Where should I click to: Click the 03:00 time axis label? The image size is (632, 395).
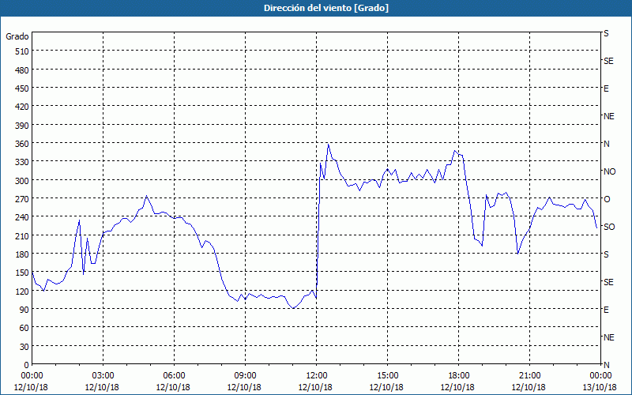[103, 376]
